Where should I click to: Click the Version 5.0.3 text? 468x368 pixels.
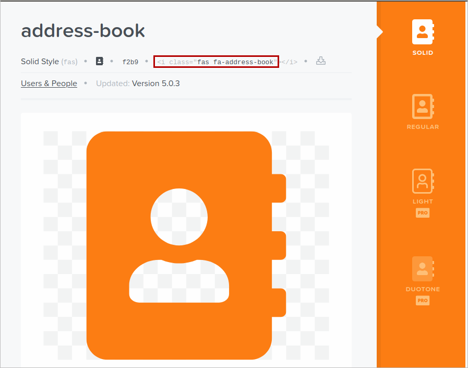coord(155,84)
